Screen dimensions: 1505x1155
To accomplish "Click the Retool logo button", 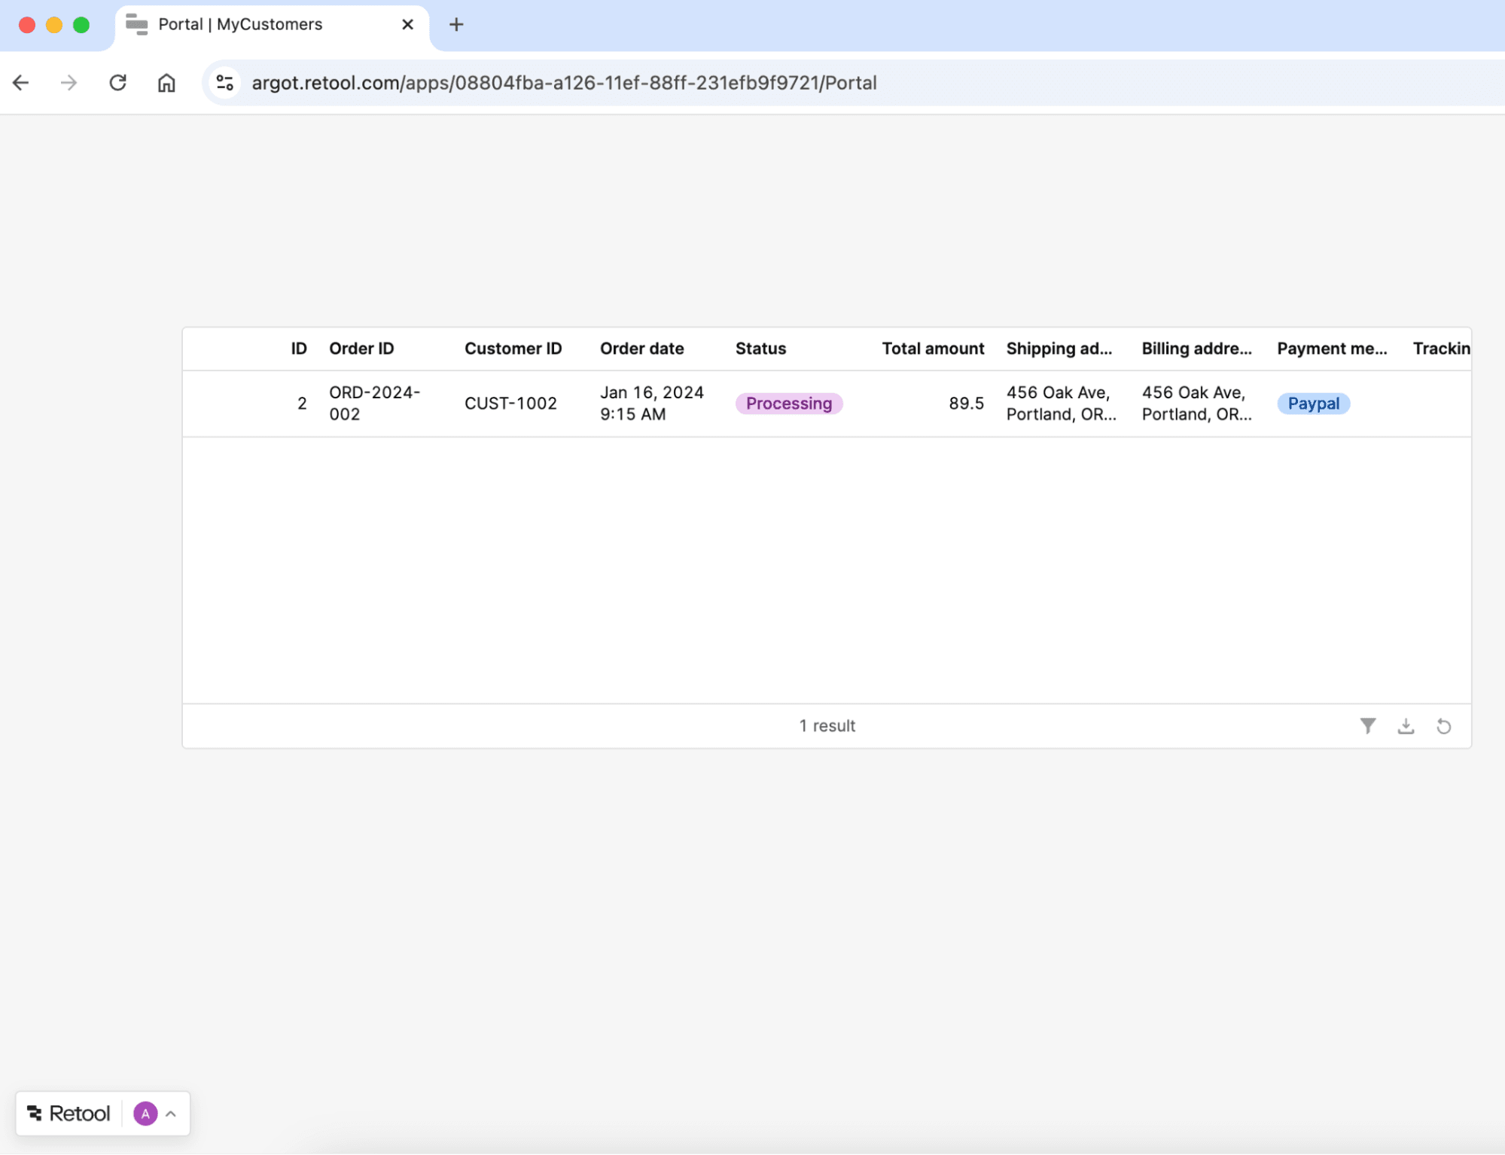I will (69, 1113).
